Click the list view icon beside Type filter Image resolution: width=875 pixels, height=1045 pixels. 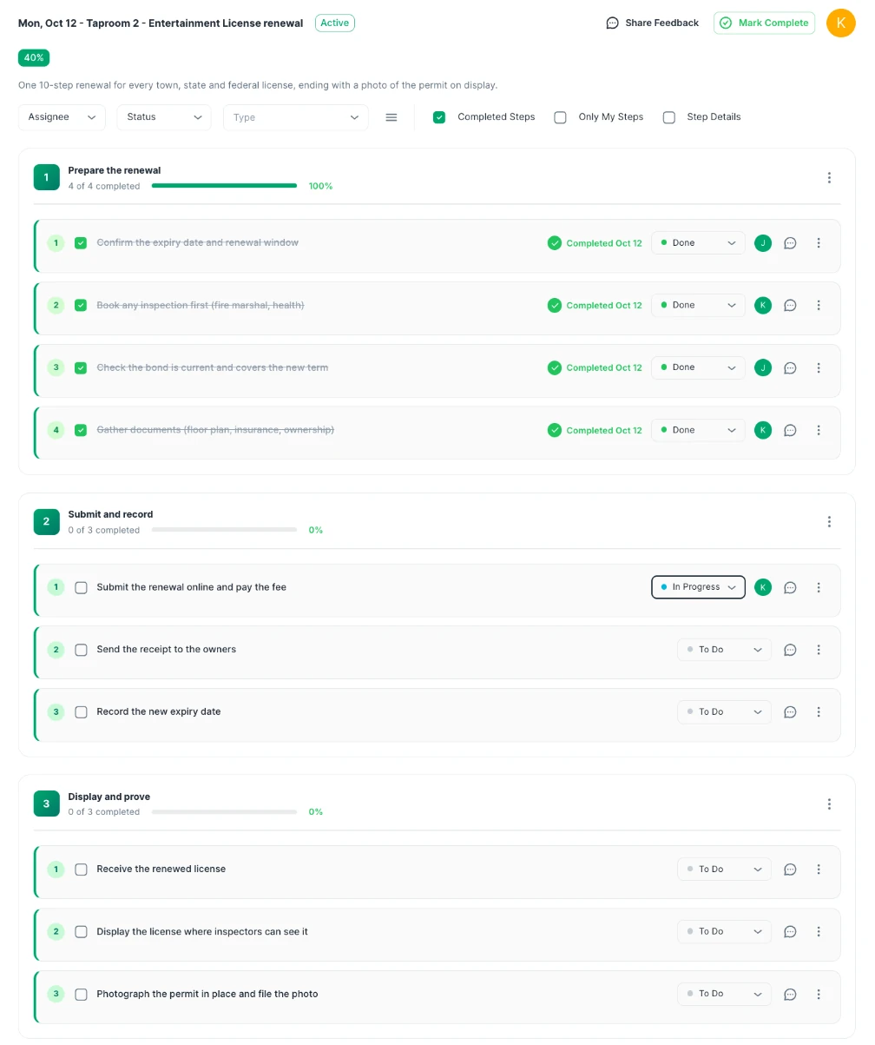coord(391,117)
